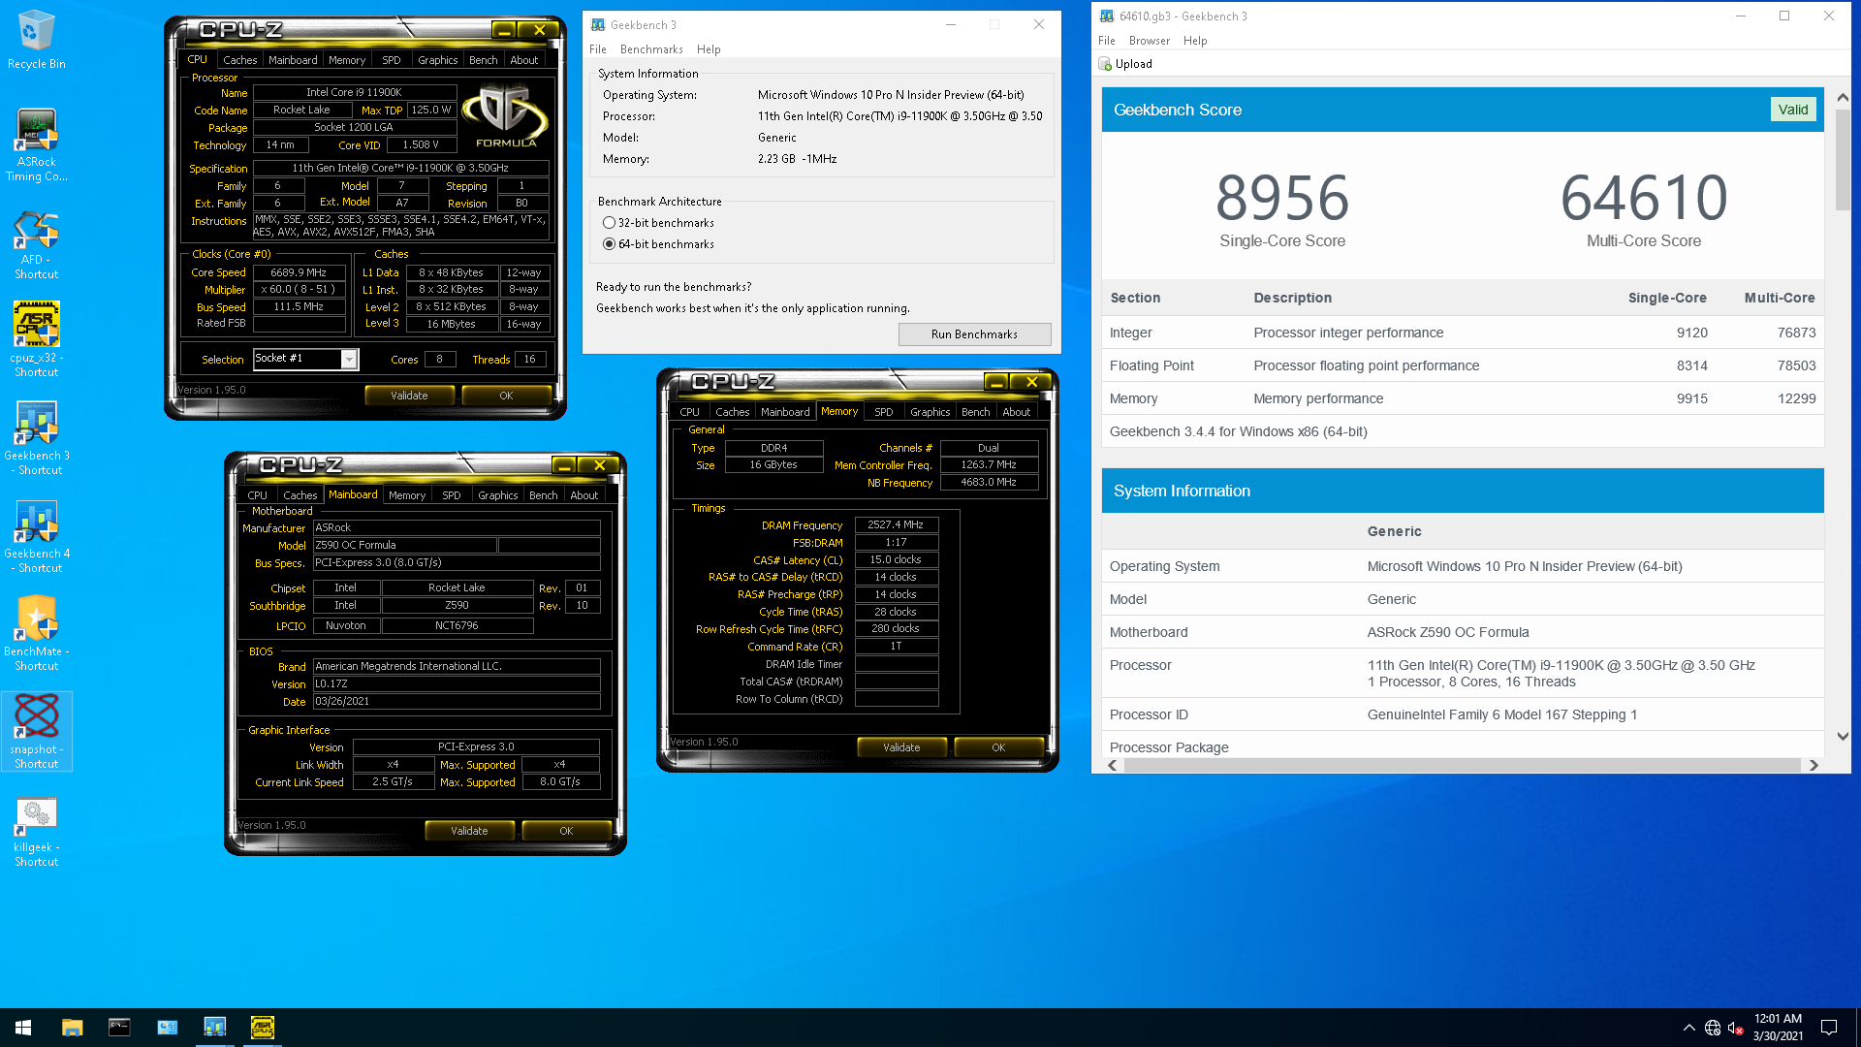Open Socket #1 selection dropdown
1861x1047 pixels.
pyautogui.click(x=349, y=360)
